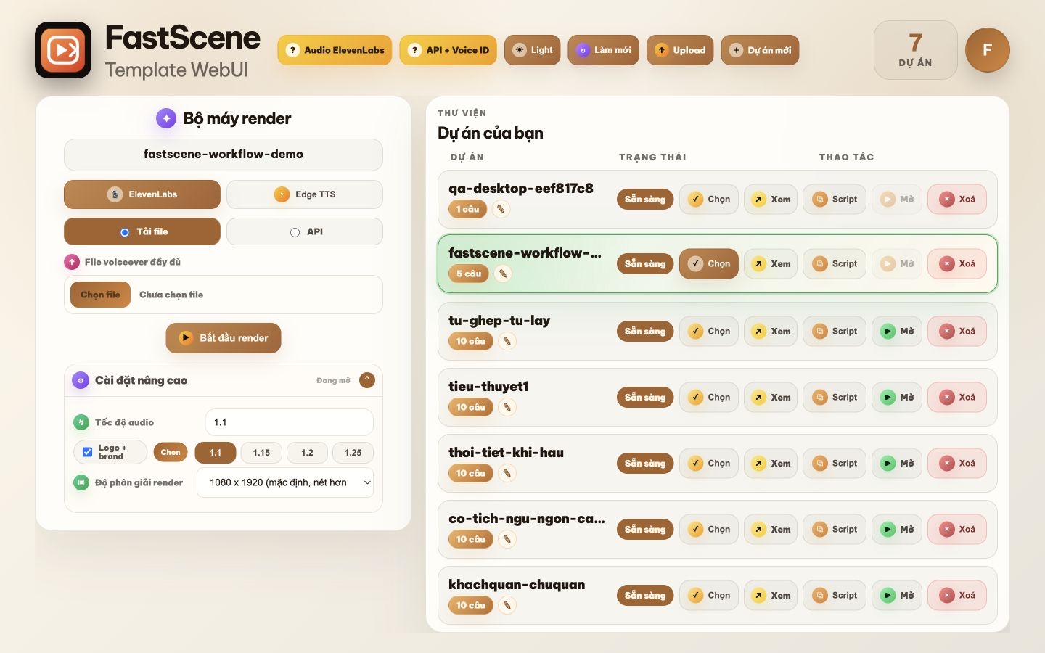This screenshot has width=1045, height=653.
Task: Choose project tu-ghep-tu-lay with Chọn
Action: pyautogui.click(x=709, y=332)
